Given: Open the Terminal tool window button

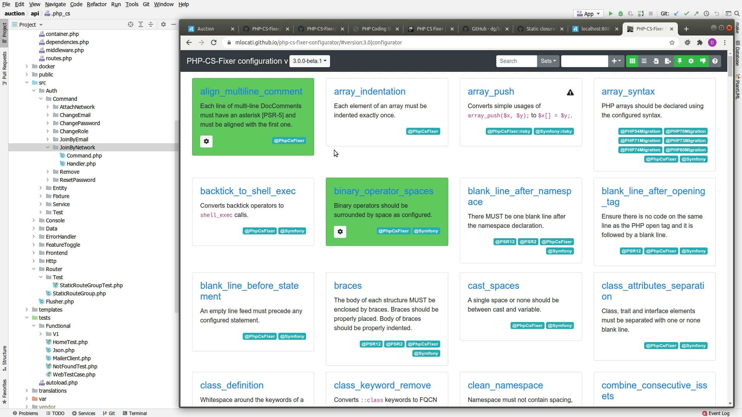Looking at the screenshot, I should point(134,413).
